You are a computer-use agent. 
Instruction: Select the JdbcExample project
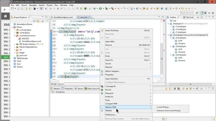click(22, 58)
